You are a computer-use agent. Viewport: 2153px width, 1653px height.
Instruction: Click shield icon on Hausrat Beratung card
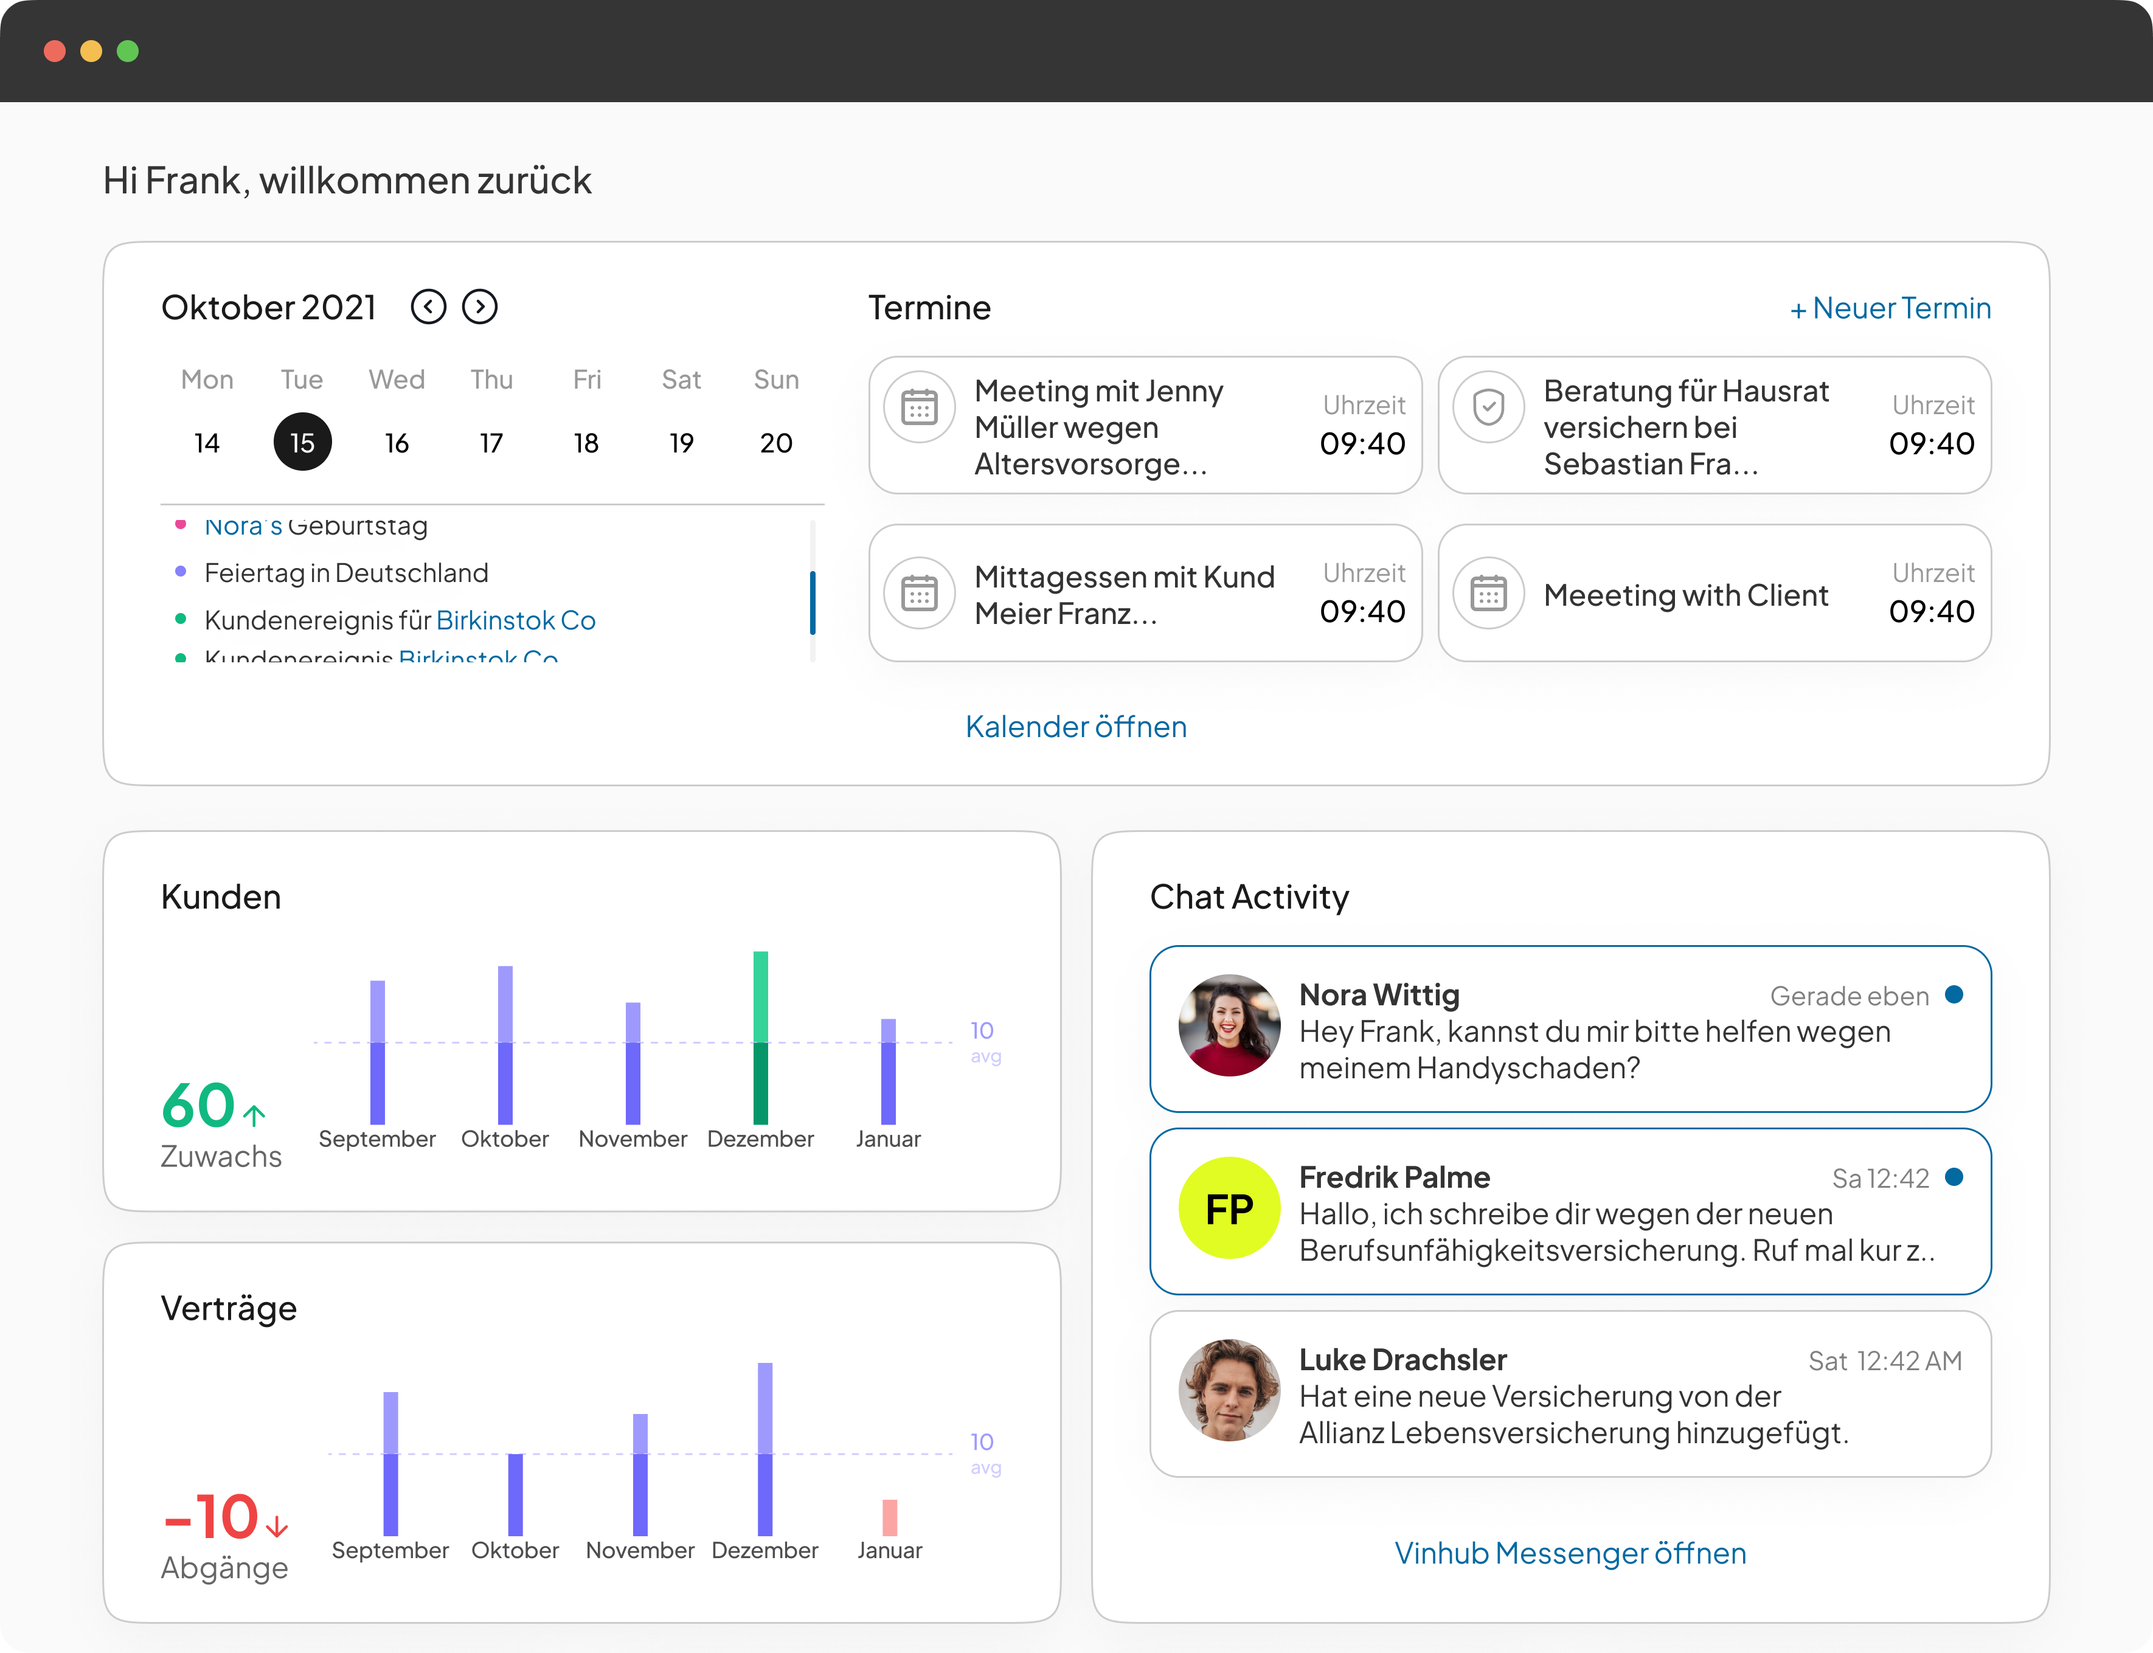pyautogui.click(x=1488, y=407)
